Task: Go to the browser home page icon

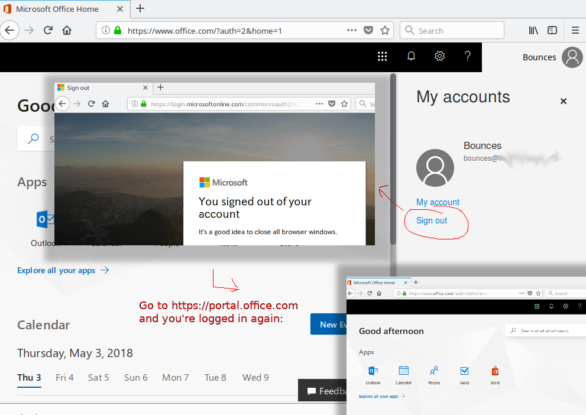Action: [x=67, y=30]
